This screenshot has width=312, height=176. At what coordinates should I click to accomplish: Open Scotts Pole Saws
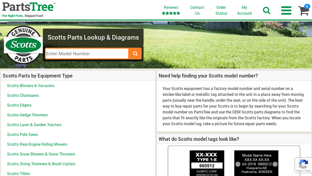23,135
